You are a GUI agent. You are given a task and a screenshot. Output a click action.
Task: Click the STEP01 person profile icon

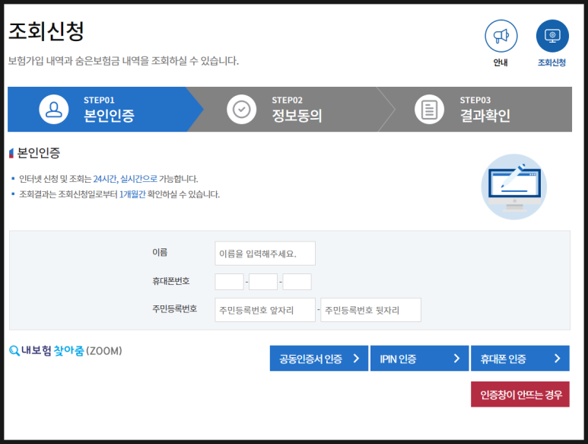click(x=54, y=109)
